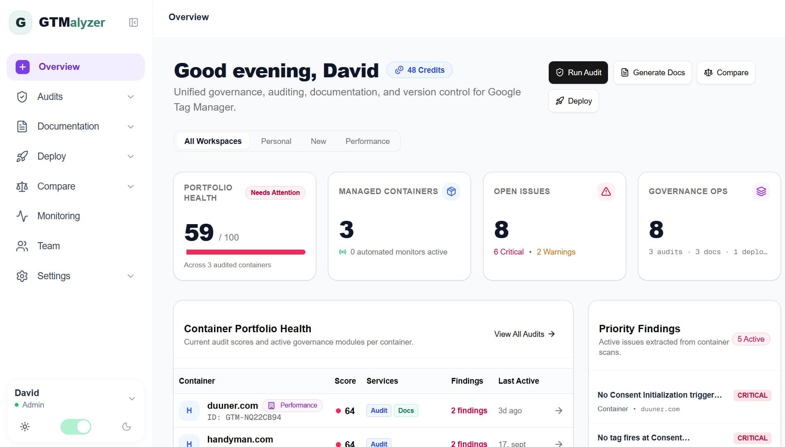This screenshot has height=447, width=785.
Task: Open Team via its people icon
Action: coord(22,246)
